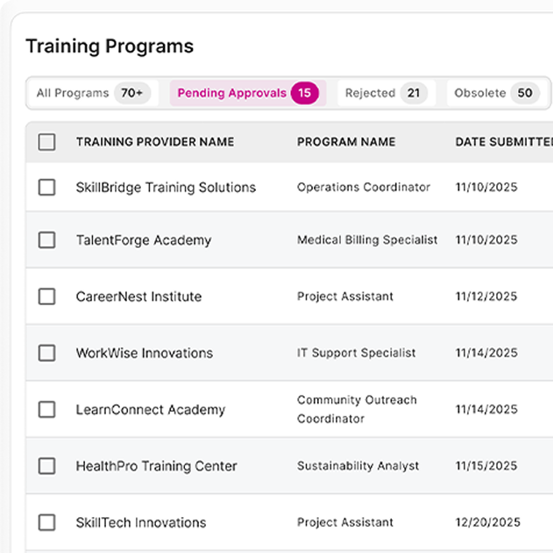Open the IT Support Specialist program
Image resolution: width=553 pixels, height=553 pixels.
click(x=357, y=353)
